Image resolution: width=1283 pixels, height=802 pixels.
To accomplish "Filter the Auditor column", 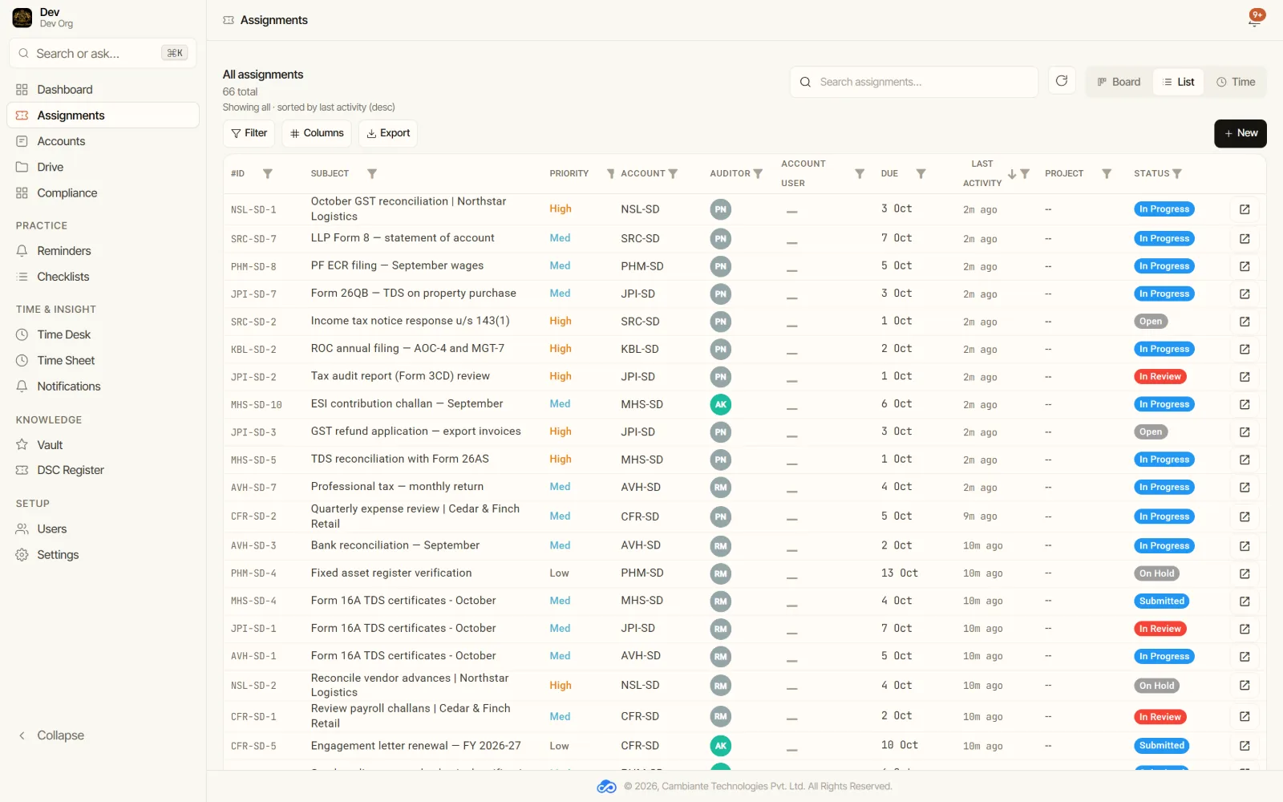I will (758, 173).
